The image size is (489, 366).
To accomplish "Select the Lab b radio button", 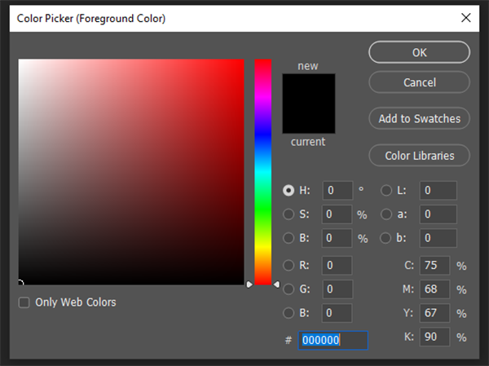I will click(x=385, y=238).
